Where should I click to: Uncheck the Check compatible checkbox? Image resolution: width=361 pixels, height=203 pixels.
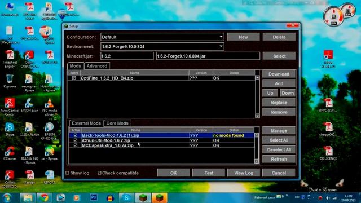99,173
